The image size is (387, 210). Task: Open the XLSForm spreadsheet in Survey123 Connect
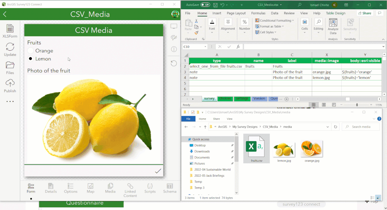pyautogui.click(x=10, y=31)
